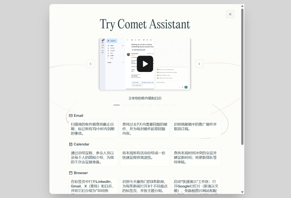This screenshot has width=291, height=198.
Task: Click the Email envelope icon
Action: (71, 116)
